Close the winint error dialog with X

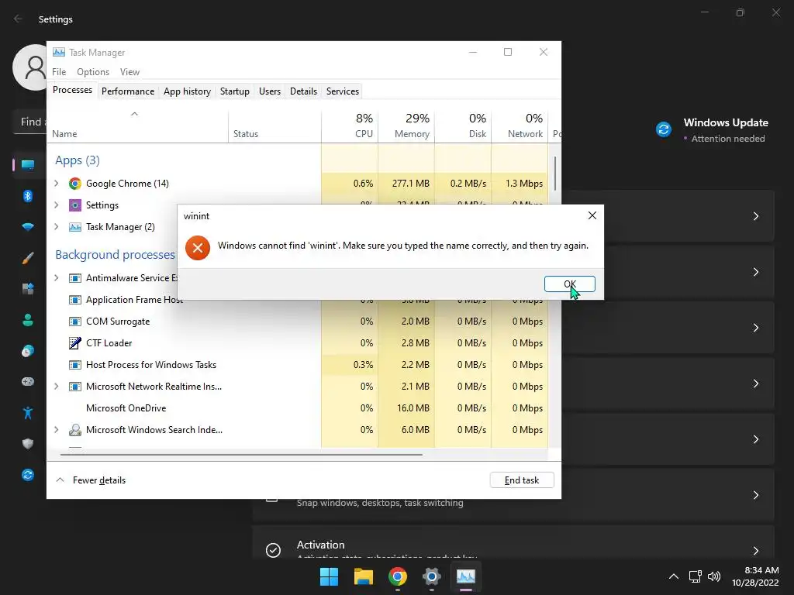[x=592, y=215]
